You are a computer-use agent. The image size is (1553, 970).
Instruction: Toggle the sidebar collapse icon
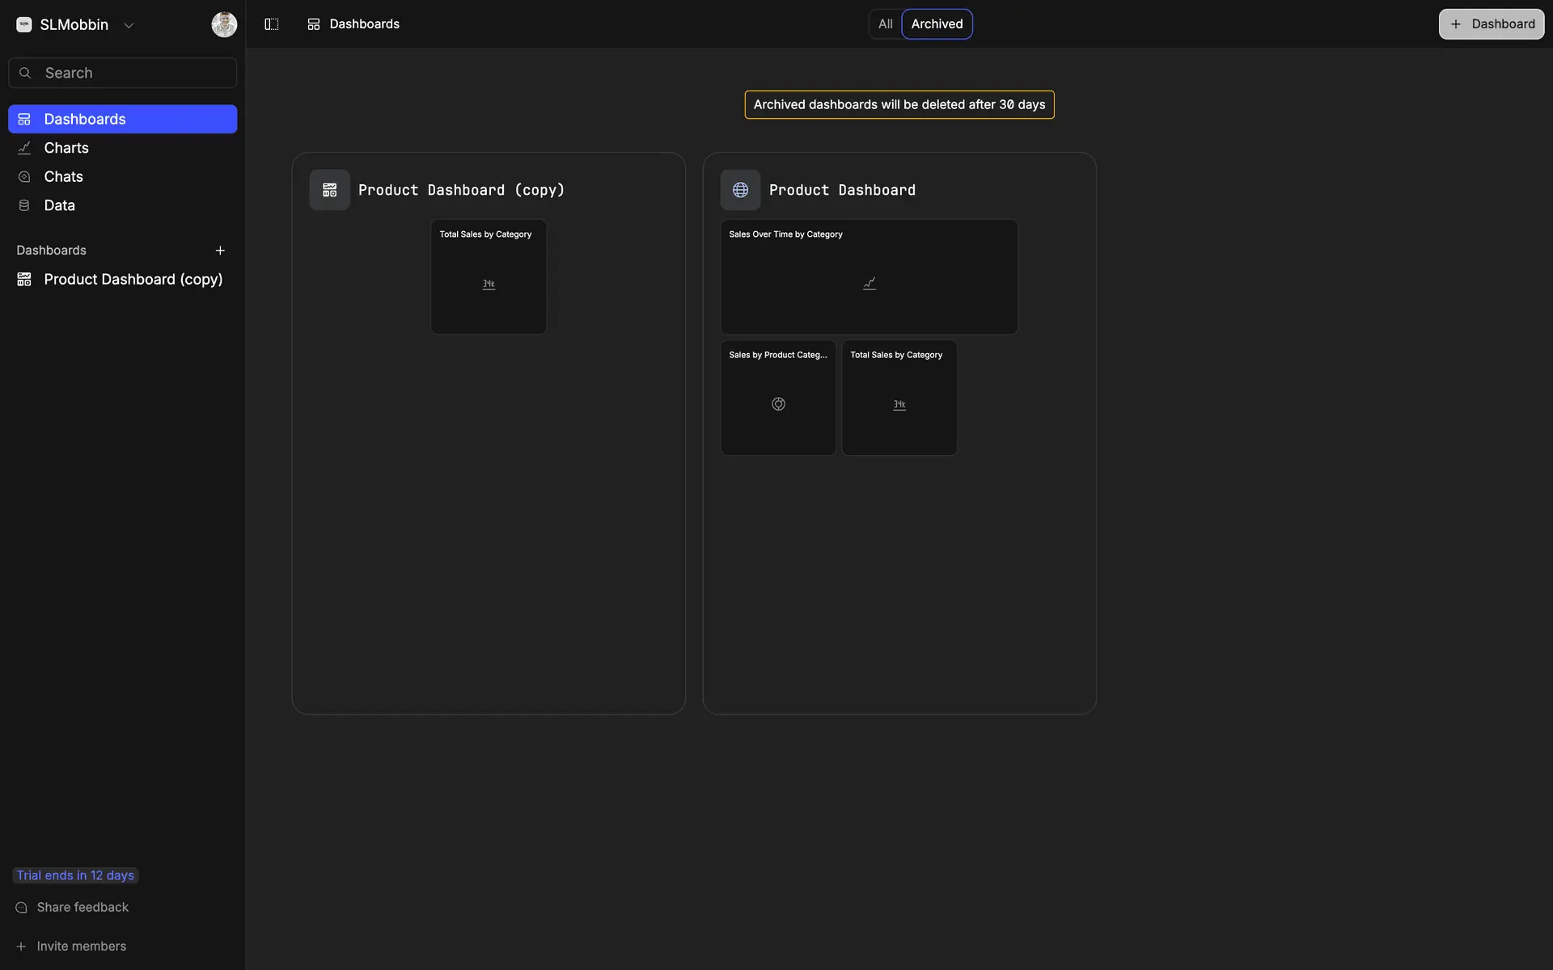pos(272,24)
